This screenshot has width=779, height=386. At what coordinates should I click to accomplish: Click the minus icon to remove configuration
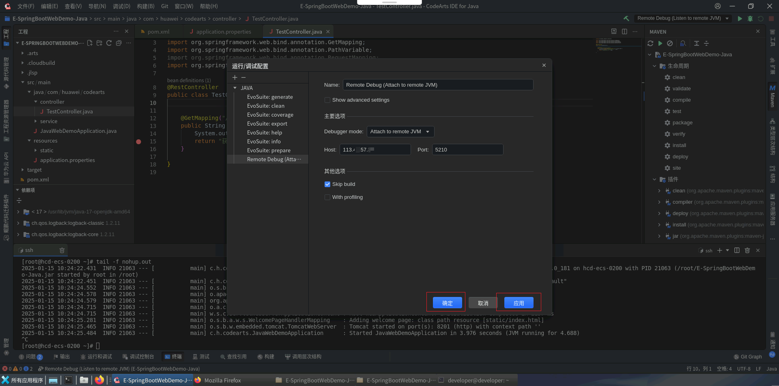243,77
